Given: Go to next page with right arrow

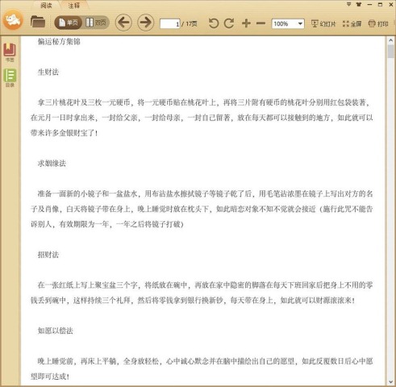Looking at the screenshot, I should [146, 23].
